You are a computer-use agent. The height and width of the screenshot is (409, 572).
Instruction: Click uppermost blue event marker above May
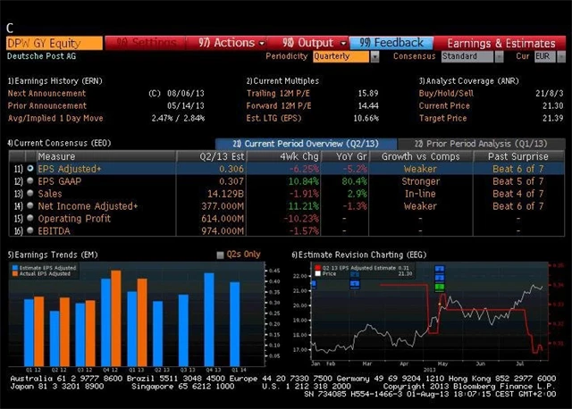click(x=440, y=269)
